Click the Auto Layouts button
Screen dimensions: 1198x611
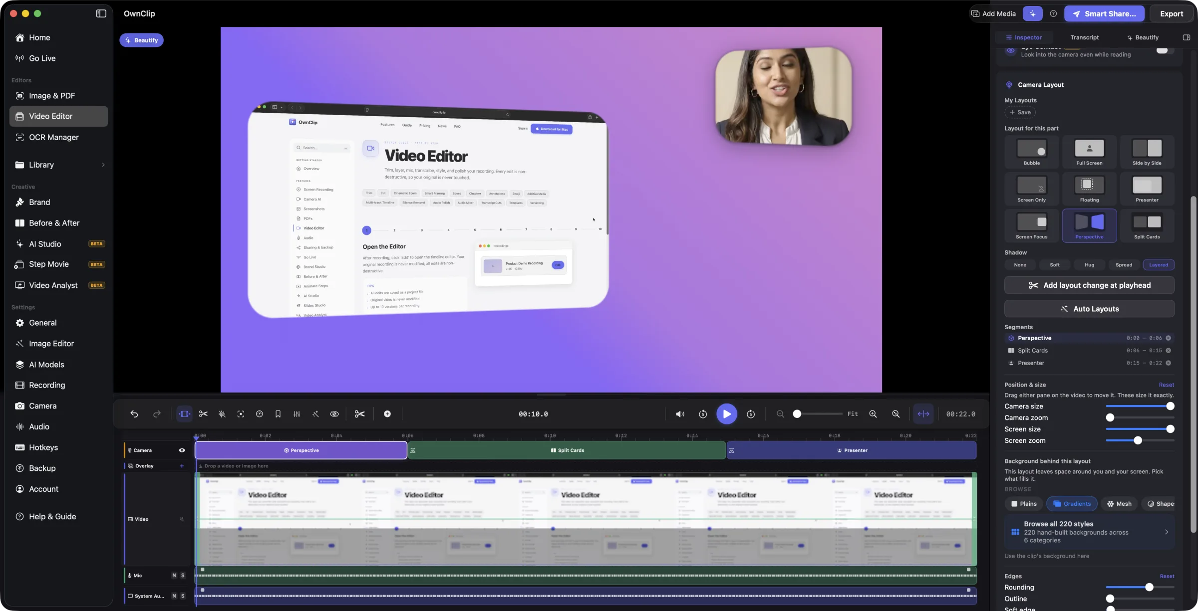[x=1089, y=309]
